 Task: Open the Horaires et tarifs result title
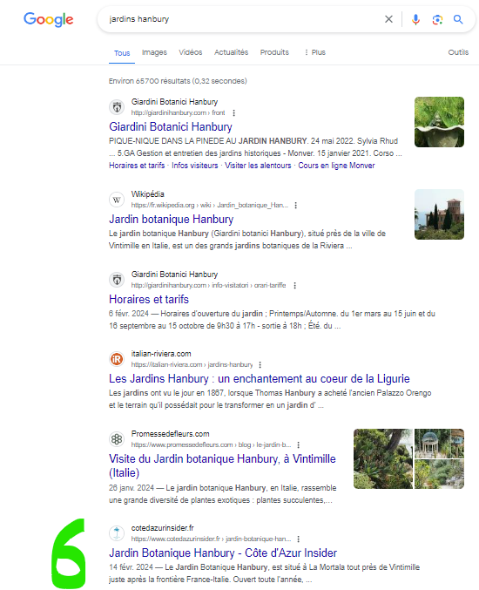click(x=149, y=300)
